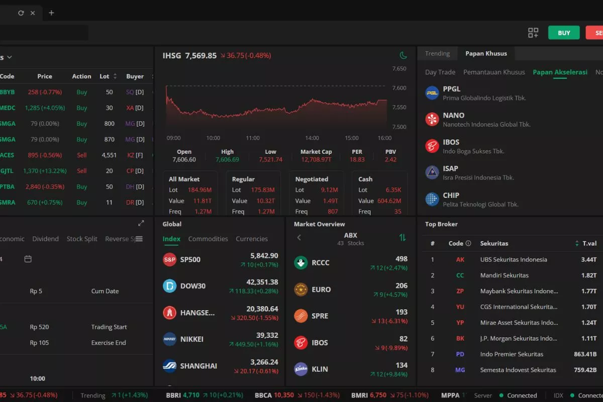Screen dimensions: 603x402
Task: Reload the browser page
Action: point(21,13)
